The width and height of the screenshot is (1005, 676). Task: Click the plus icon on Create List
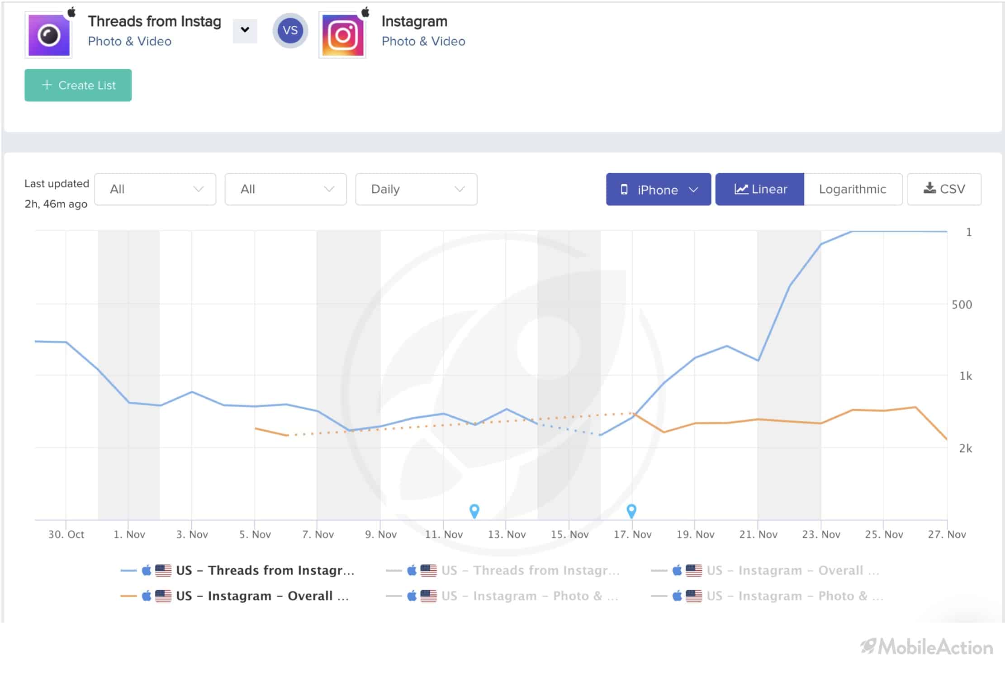[47, 85]
